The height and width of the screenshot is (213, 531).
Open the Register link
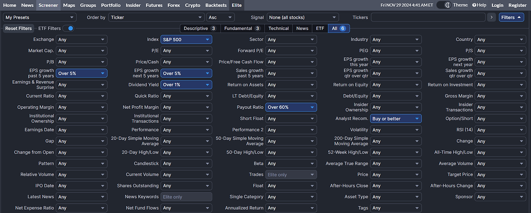(x=517, y=5)
